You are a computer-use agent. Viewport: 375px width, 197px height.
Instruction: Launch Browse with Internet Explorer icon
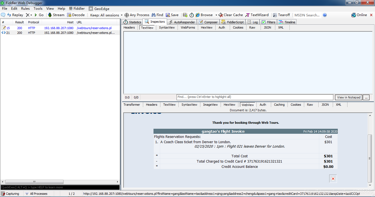[x=204, y=15]
